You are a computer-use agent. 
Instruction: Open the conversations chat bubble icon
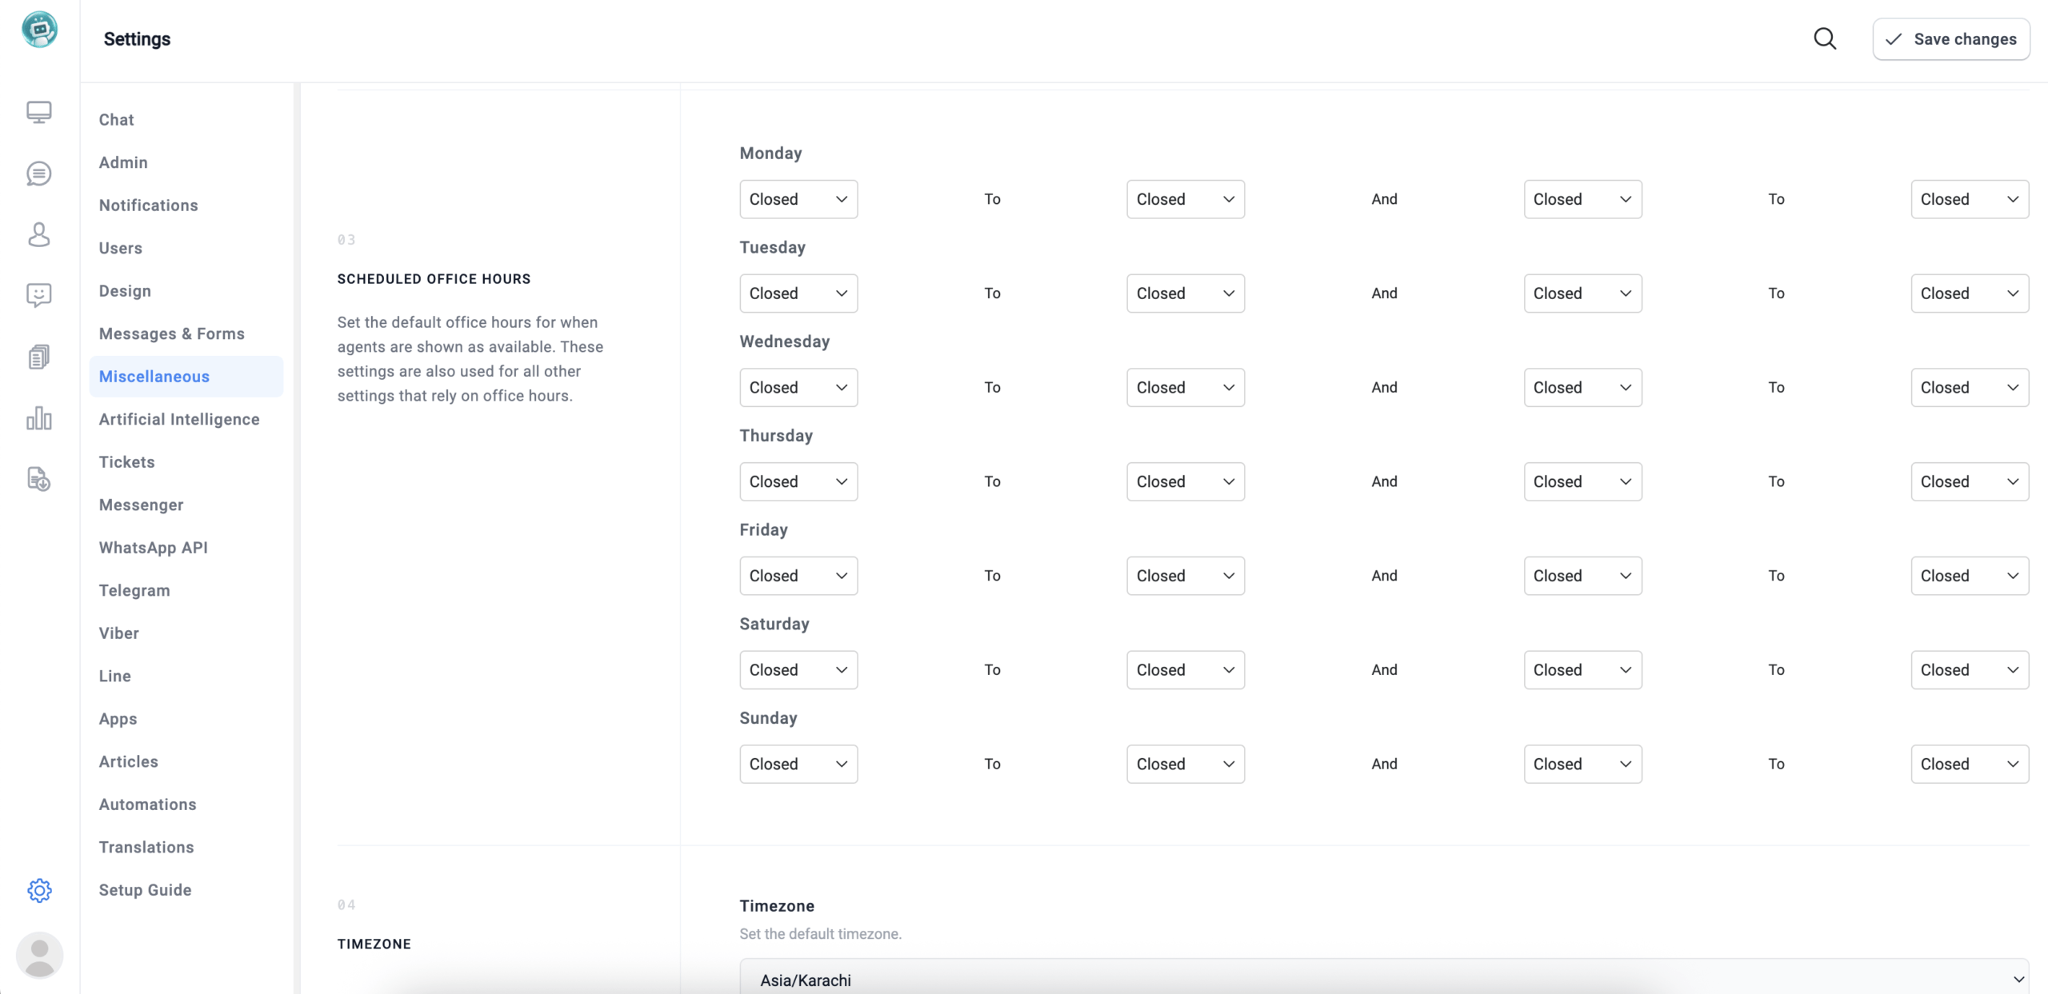[x=39, y=174]
